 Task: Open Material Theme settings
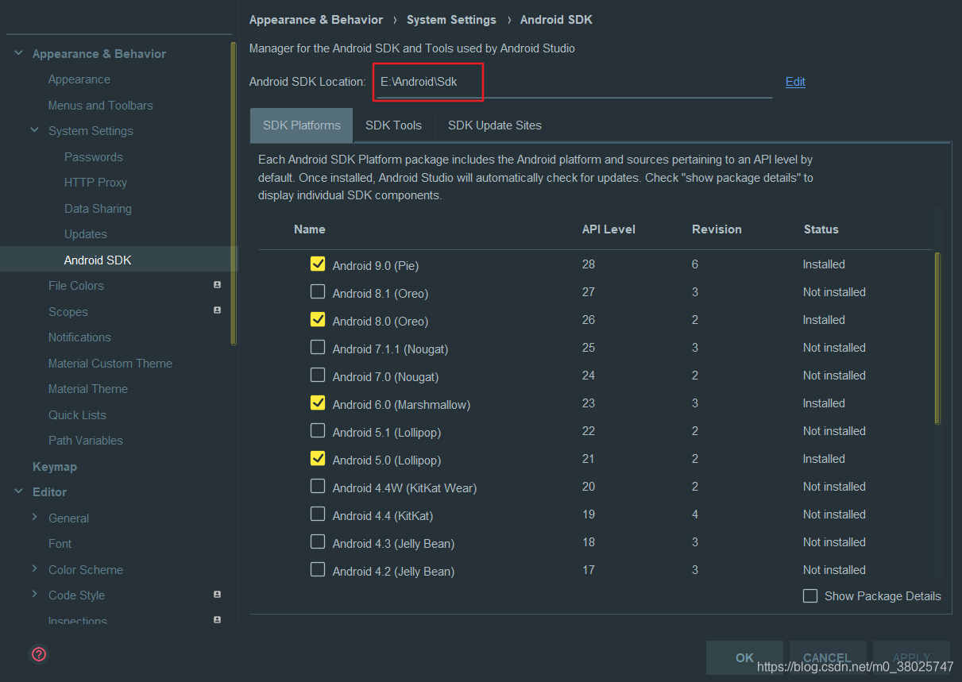[x=87, y=389]
